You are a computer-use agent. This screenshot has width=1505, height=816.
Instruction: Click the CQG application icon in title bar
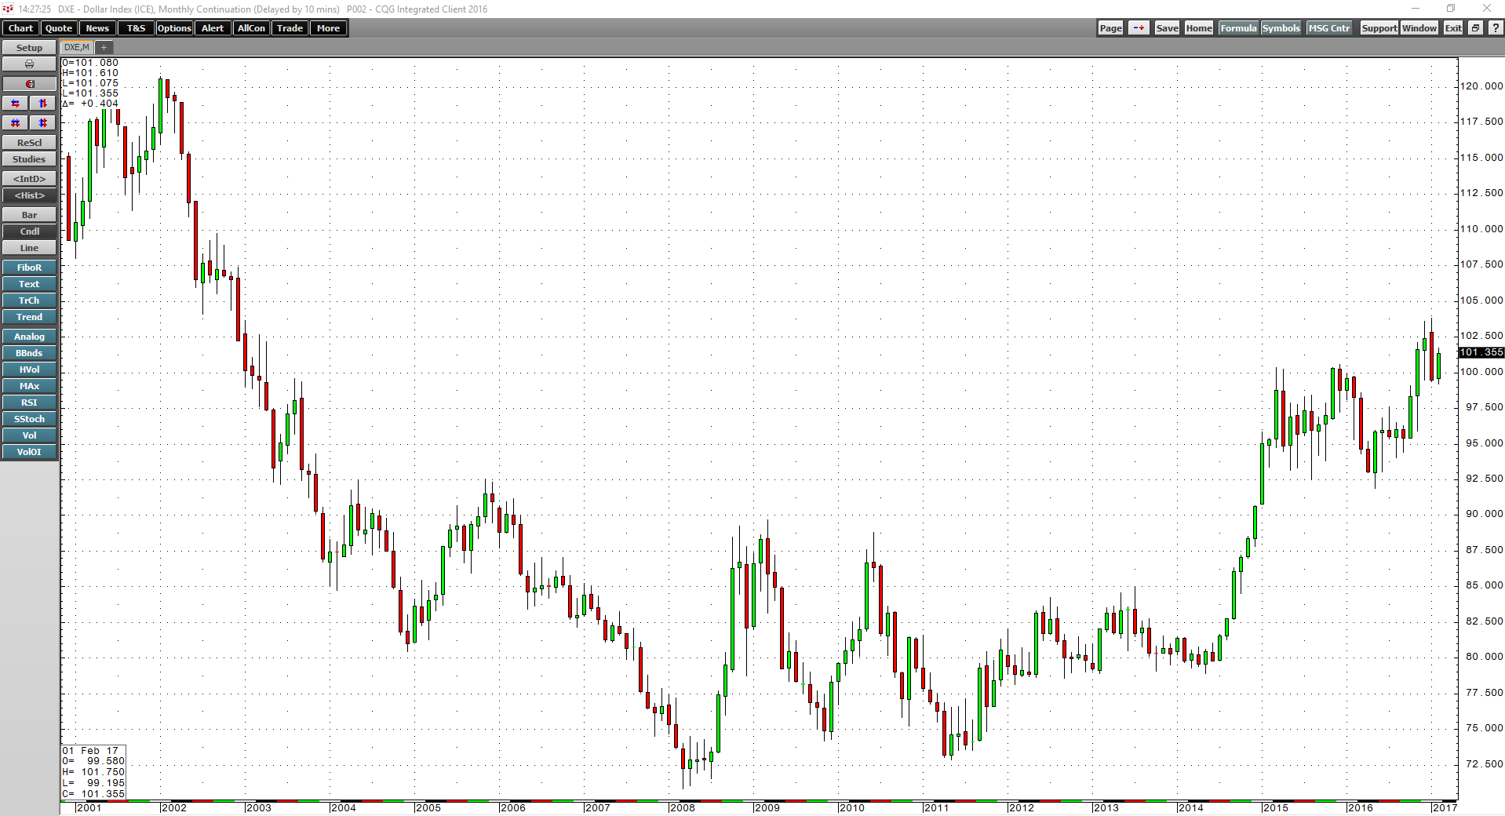click(x=8, y=9)
